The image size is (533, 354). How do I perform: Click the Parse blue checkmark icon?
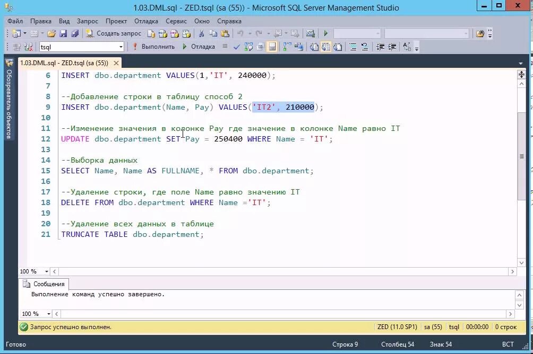237,47
